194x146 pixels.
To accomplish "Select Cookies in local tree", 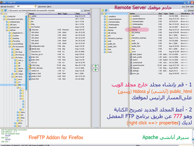I will click(x=16, y=36).
